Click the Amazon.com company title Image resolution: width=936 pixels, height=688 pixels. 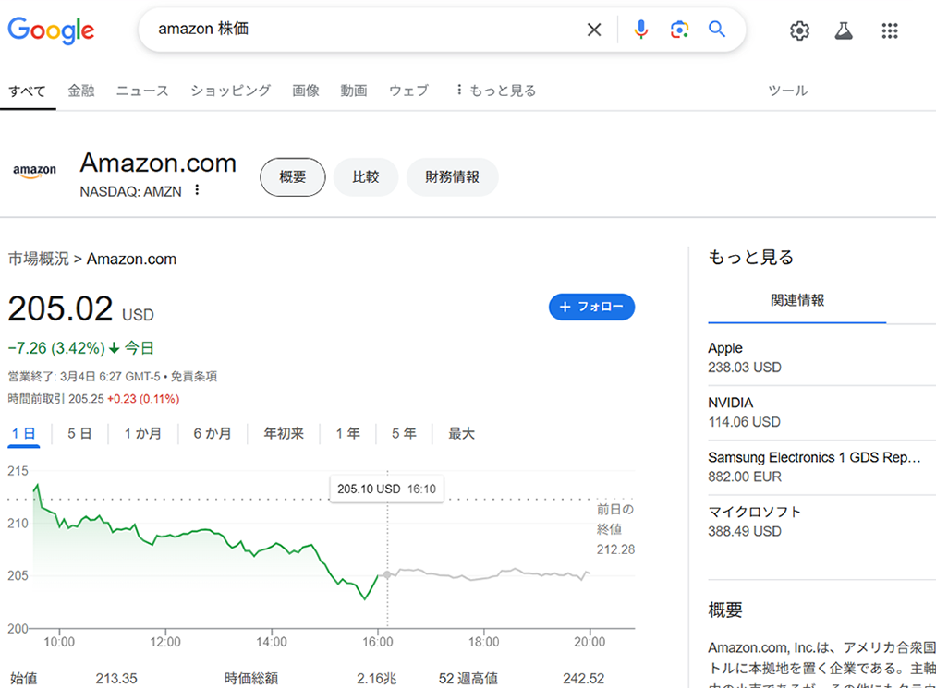click(x=158, y=163)
